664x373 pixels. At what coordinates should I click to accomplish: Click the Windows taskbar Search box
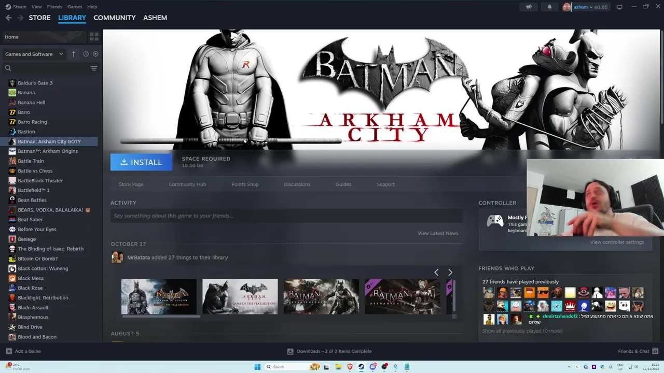(293, 367)
